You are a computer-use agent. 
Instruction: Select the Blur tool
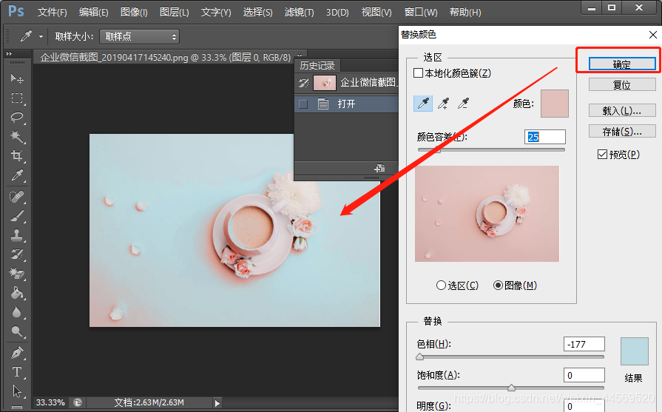coord(17,312)
